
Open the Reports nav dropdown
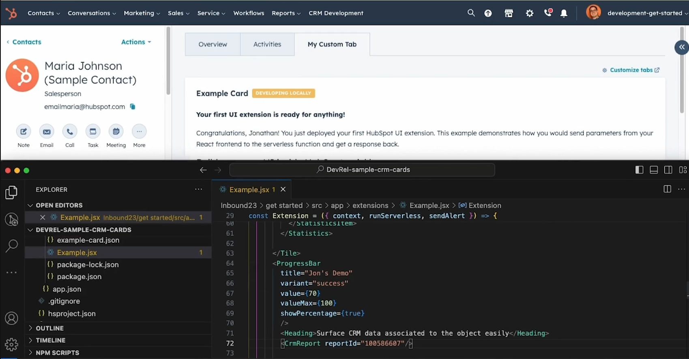286,13
